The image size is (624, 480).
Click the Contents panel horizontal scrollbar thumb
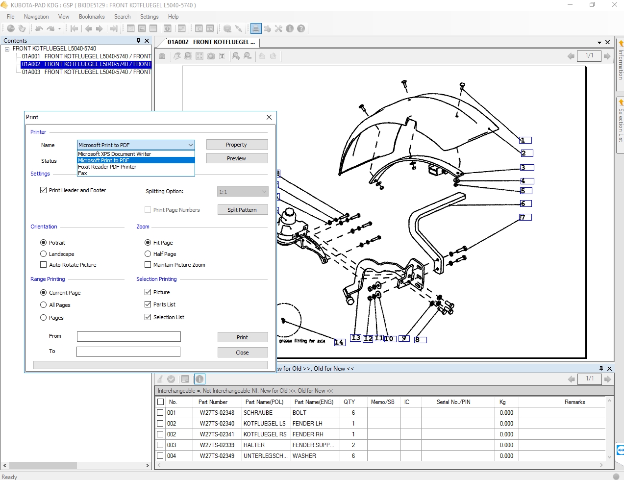point(43,465)
